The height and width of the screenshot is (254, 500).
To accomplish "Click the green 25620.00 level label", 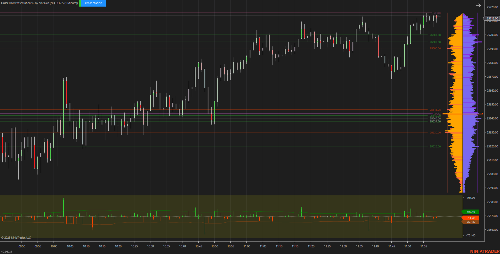I will coord(435,146).
